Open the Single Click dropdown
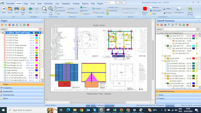201x113 pixels. 119,7
